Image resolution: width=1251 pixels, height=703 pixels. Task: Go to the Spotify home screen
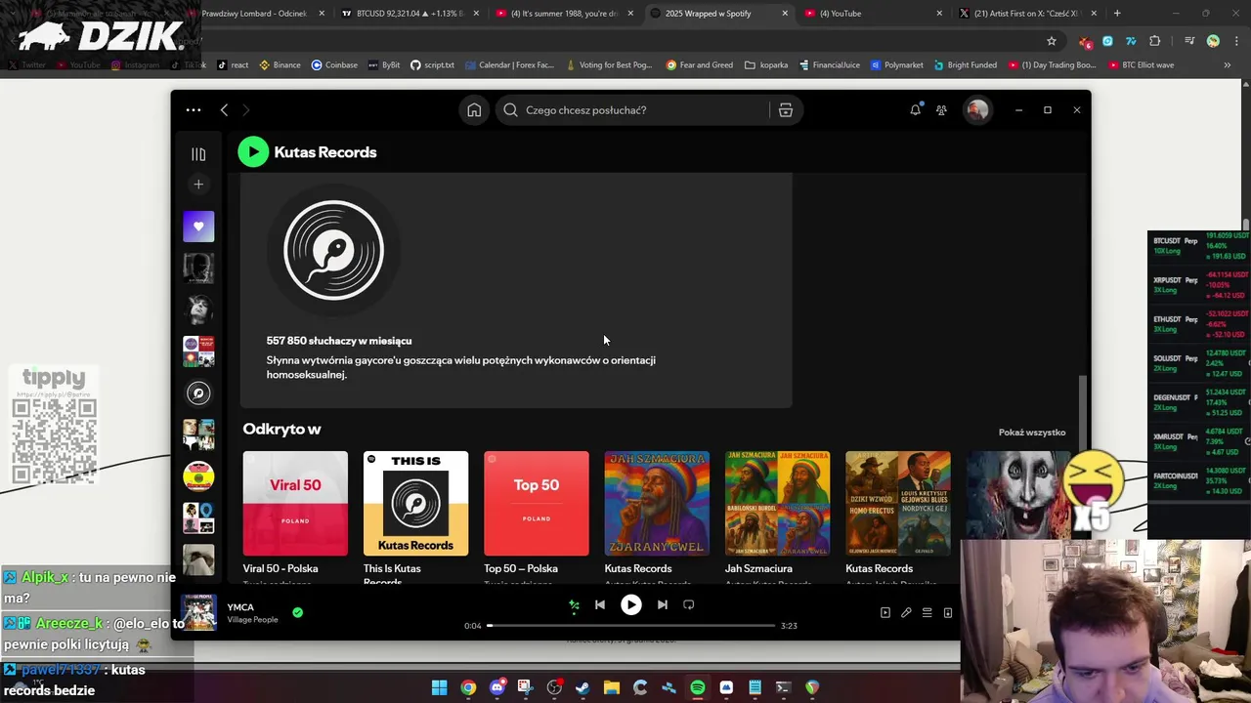[474, 110]
